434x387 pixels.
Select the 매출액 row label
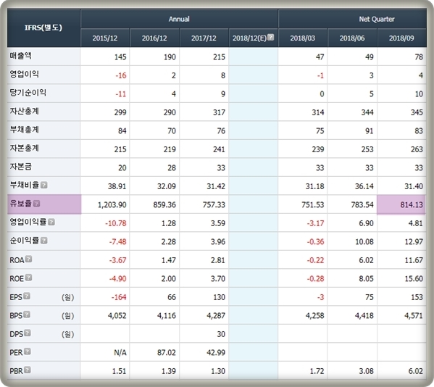coord(21,56)
